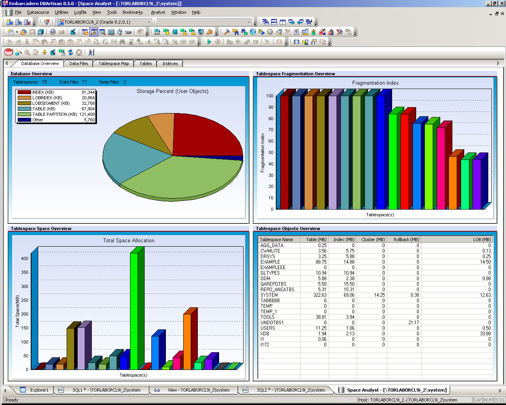Click the light green TABLE PARTITION legend swatch
Viewport: 506px width, 405px height.
pyautogui.click(x=24, y=114)
